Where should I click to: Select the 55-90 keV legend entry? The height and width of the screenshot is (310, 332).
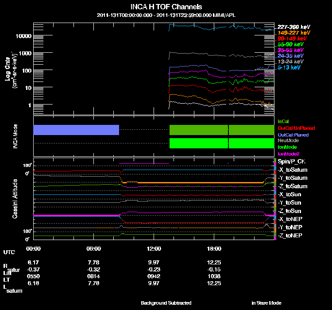click(290, 44)
